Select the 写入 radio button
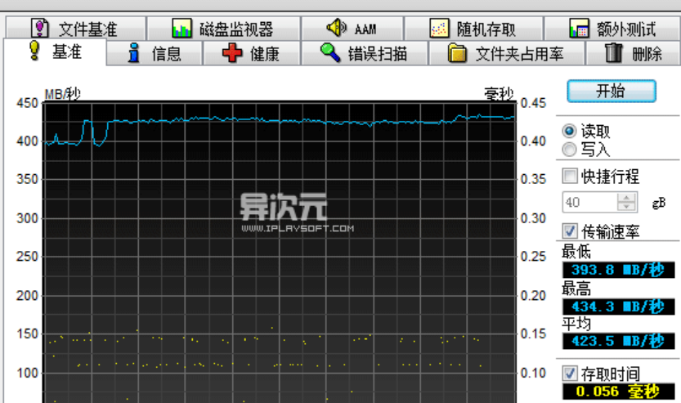 [x=570, y=149]
